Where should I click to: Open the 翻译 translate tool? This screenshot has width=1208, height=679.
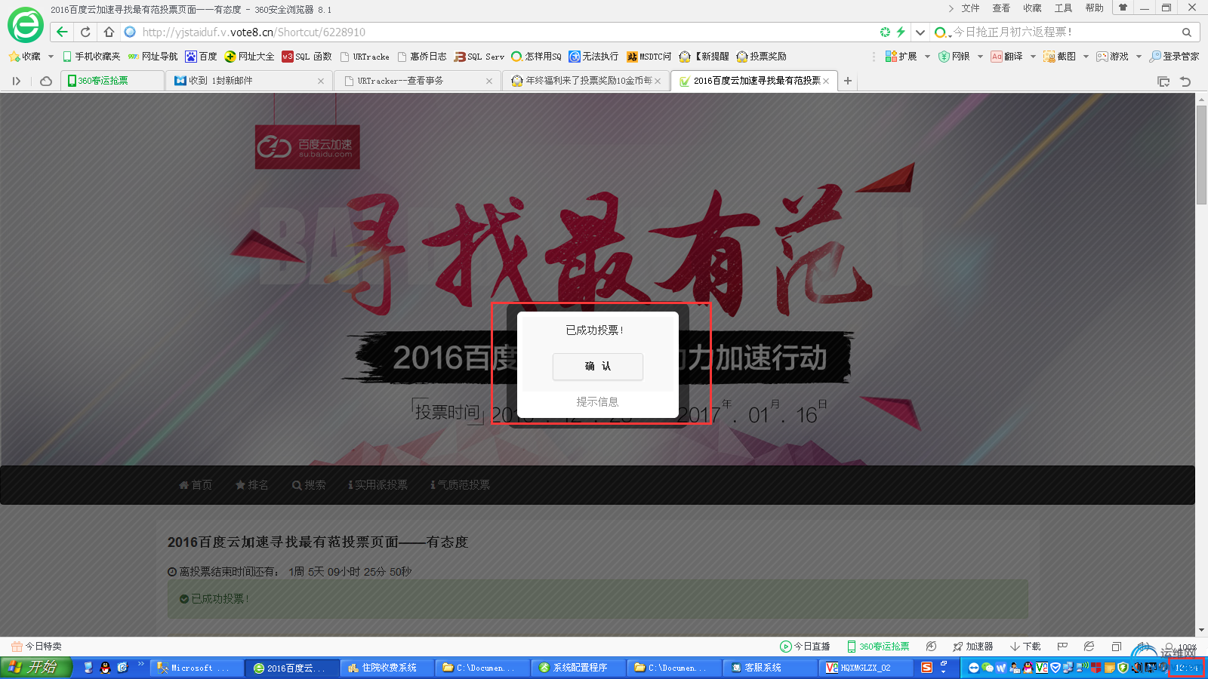(1007, 57)
